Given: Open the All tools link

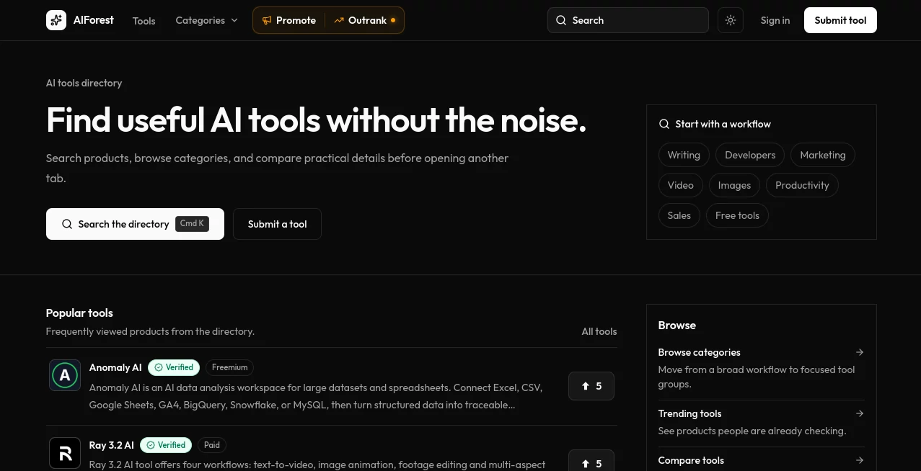Looking at the screenshot, I should (x=599, y=331).
